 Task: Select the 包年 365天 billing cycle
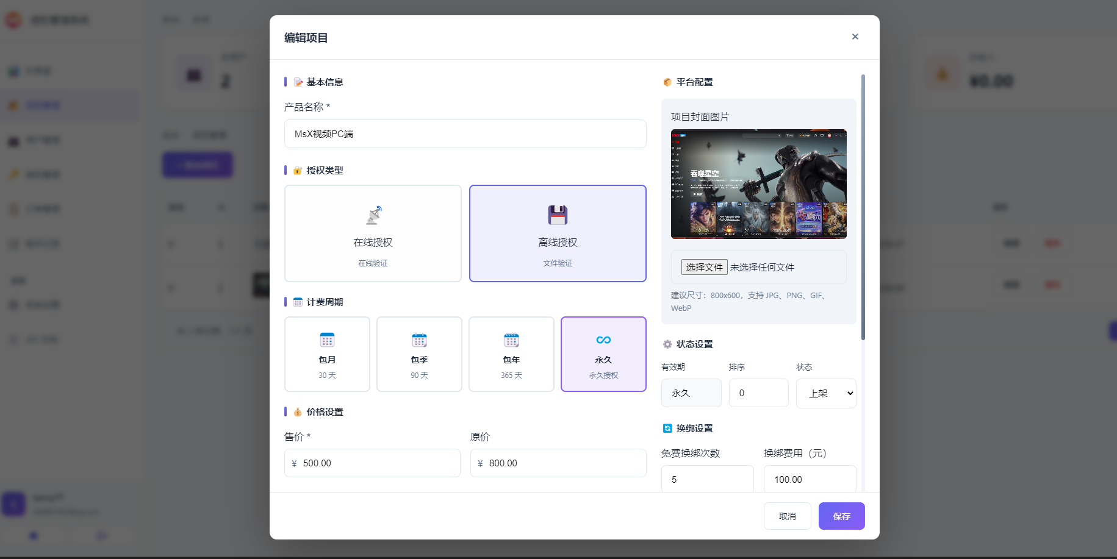point(511,354)
